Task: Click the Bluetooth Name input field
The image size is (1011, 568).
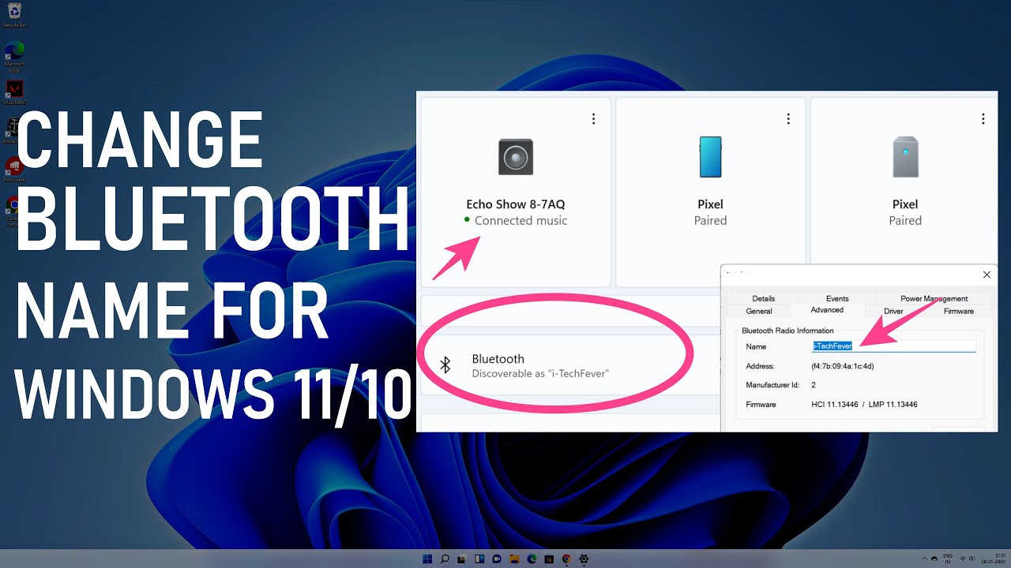Action: point(894,346)
